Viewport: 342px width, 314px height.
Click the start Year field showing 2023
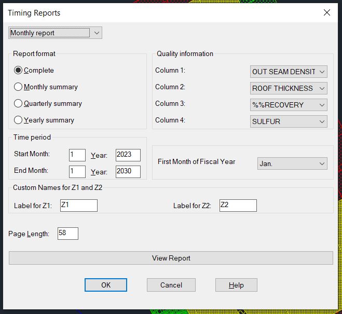(128, 155)
